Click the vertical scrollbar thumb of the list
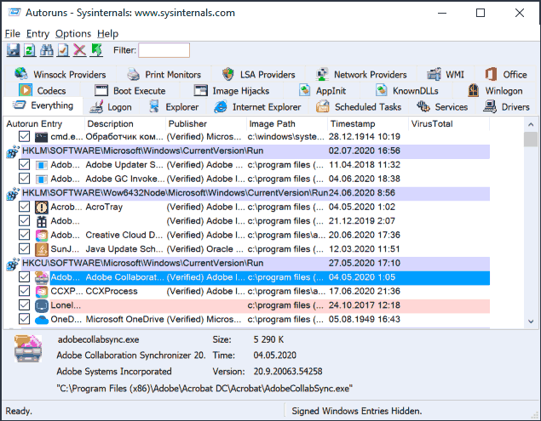 click(x=531, y=139)
